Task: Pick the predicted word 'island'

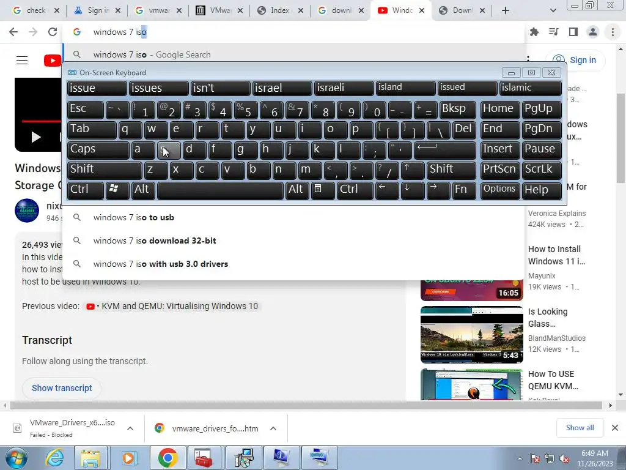Action: 406,88
